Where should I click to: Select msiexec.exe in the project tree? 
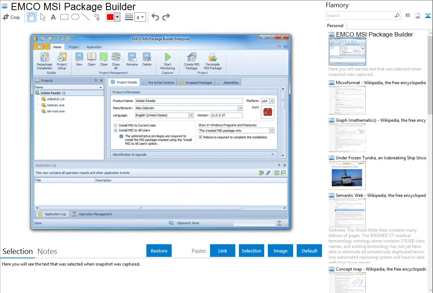click(56, 105)
